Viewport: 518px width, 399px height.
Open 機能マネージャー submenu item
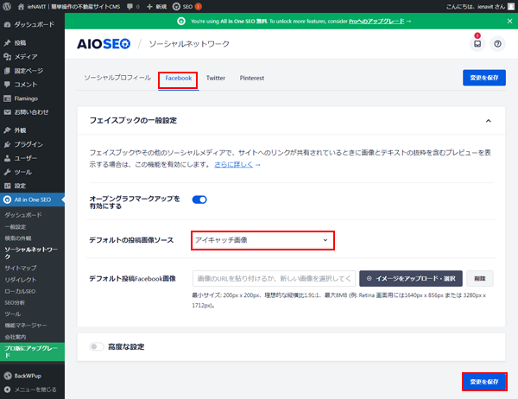[x=26, y=326]
